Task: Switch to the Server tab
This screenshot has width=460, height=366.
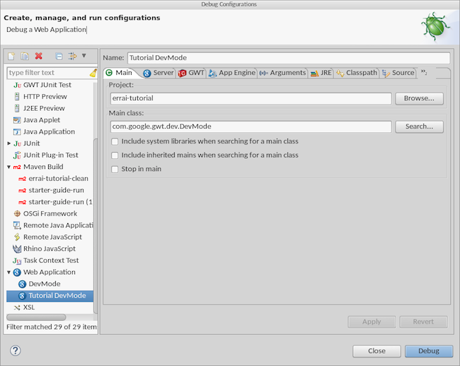Action: (159, 73)
